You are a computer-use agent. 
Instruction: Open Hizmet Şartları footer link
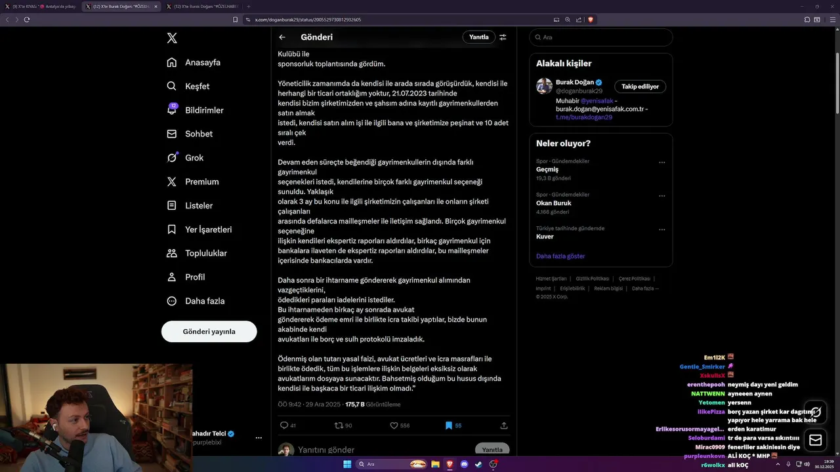tap(551, 279)
